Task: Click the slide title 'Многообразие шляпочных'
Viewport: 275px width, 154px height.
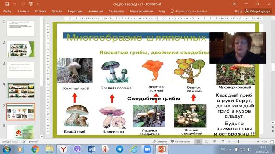Action: coord(136,38)
